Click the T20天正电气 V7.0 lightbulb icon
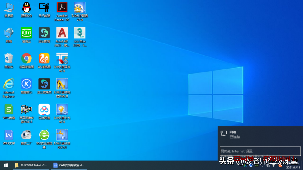This screenshot has width=303, height=170. click(62, 110)
